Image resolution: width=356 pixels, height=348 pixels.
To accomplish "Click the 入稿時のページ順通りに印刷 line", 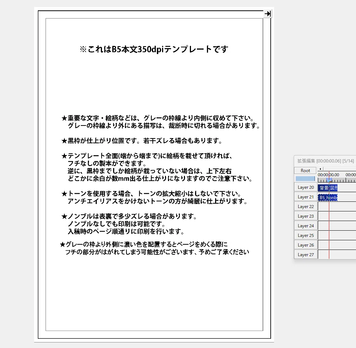I will click(126, 231).
